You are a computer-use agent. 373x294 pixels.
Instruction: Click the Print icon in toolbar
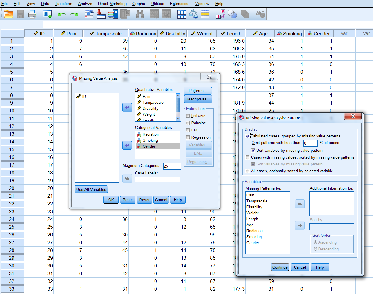pos(32,14)
